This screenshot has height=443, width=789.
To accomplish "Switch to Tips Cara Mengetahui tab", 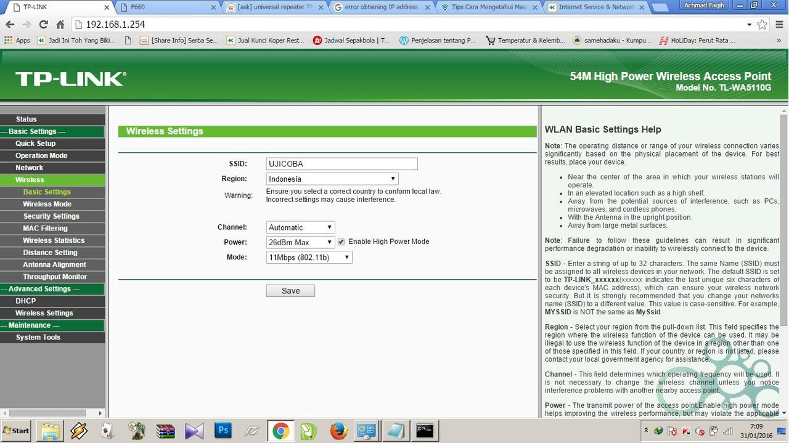I will point(489,7).
